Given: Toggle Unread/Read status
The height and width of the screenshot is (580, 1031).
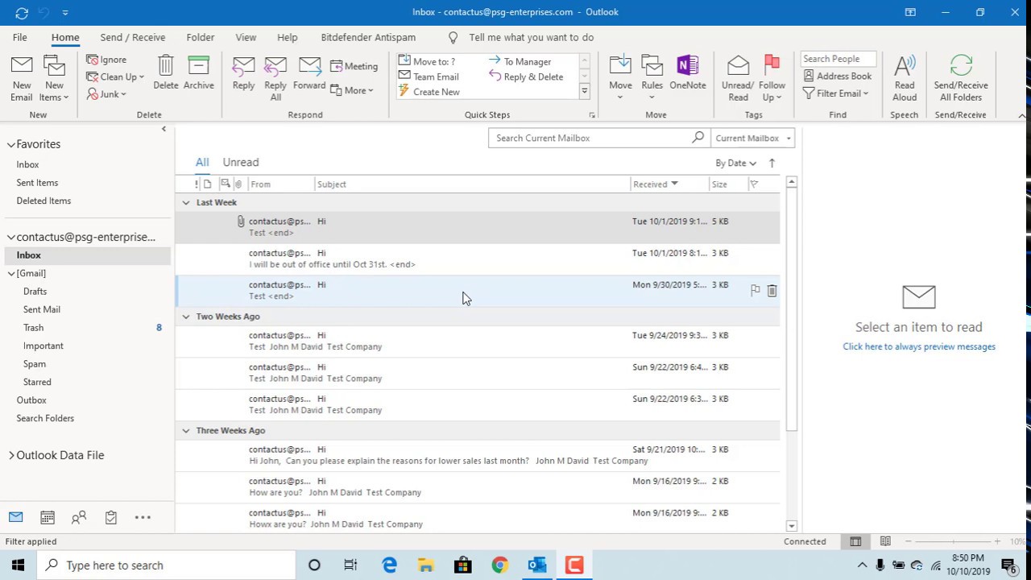Looking at the screenshot, I should (738, 78).
